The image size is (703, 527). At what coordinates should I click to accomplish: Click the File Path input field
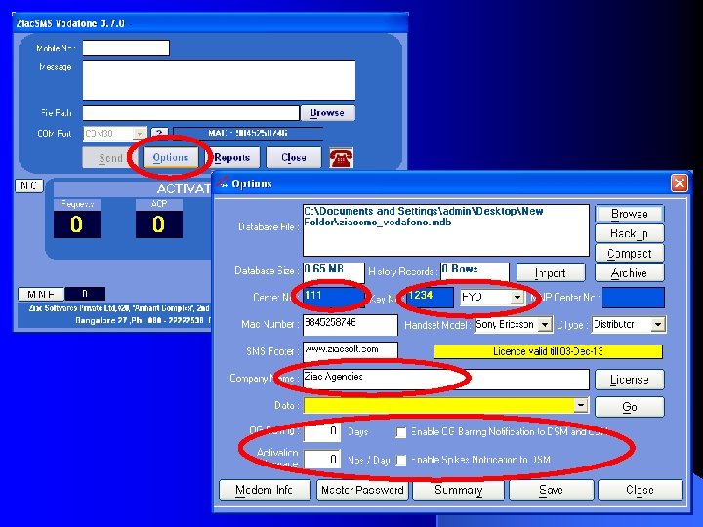190,113
